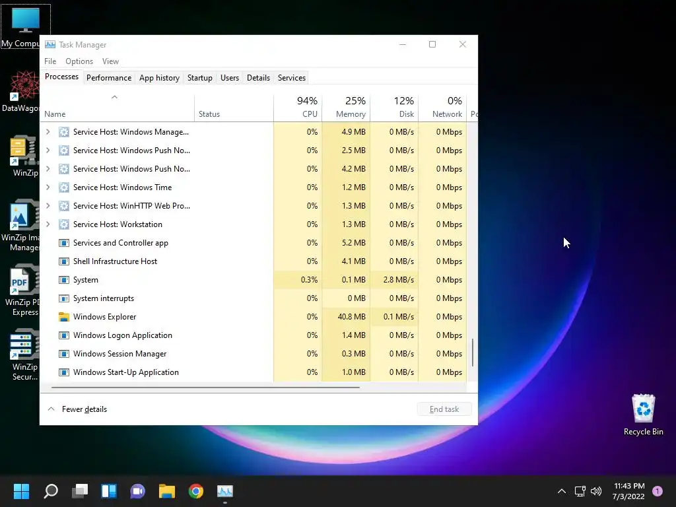Click the Task Manager taskbar icon

tap(225, 491)
